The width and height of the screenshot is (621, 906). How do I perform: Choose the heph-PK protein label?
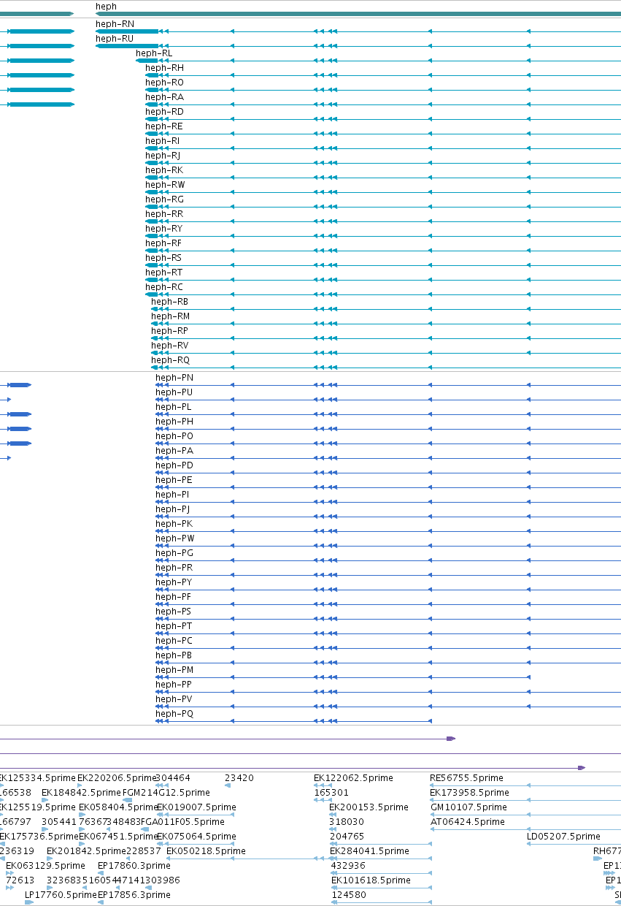[174, 524]
